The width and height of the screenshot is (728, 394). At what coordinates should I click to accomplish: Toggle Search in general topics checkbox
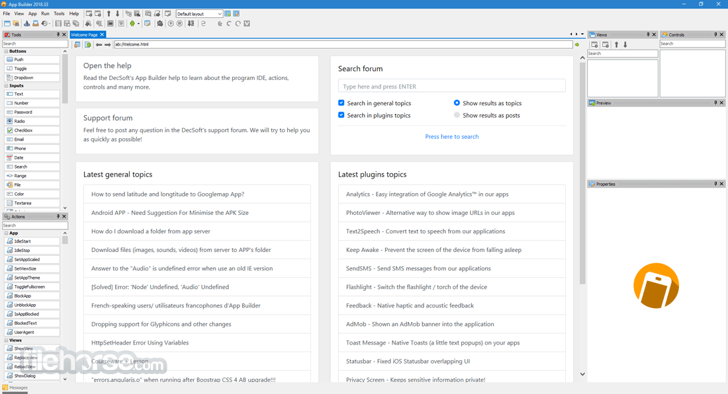pos(341,103)
